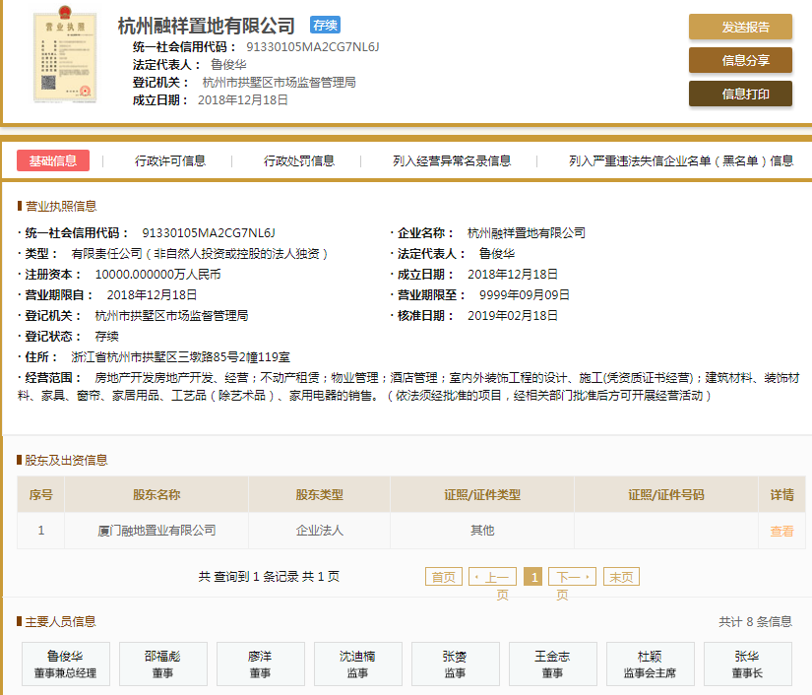Open the business license thumbnail image
Image resolution: width=812 pixels, height=695 pixels.
(65, 54)
